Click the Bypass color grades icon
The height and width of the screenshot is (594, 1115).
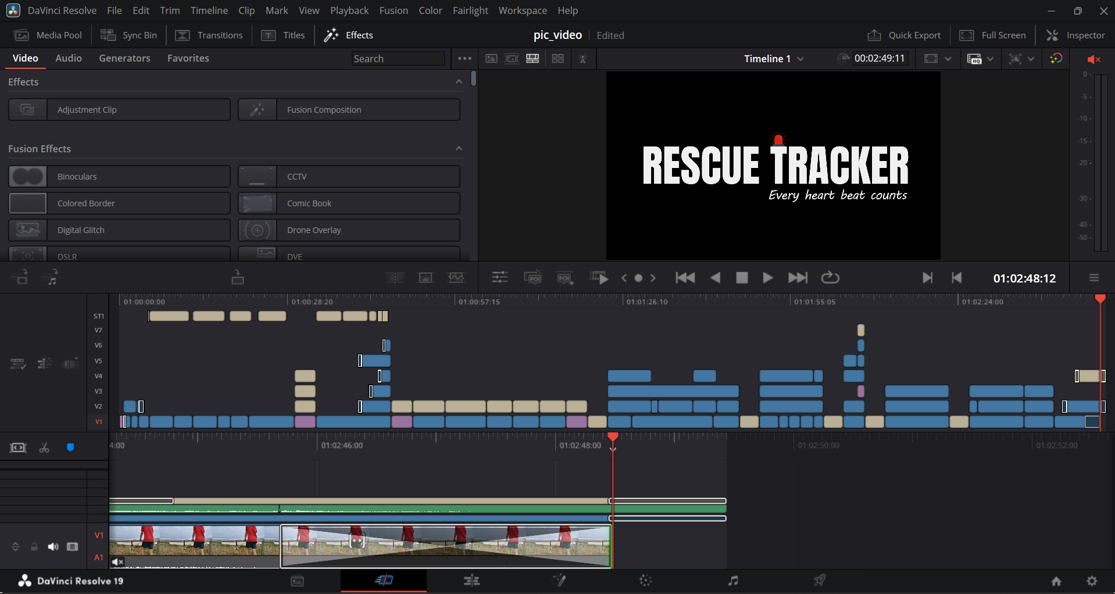(x=1056, y=59)
